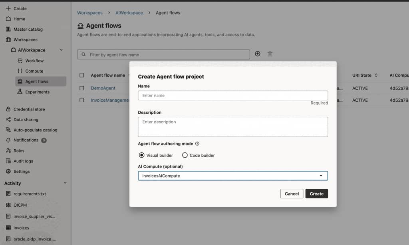Click the ACTIVE state in DemoAgent row
409x245 pixels.
pos(360,88)
